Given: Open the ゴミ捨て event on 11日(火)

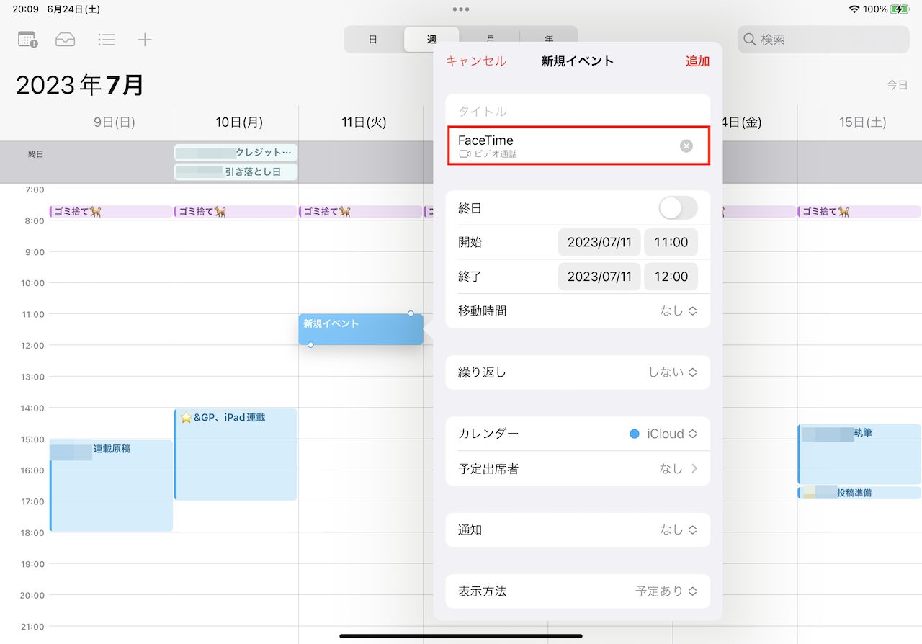Looking at the screenshot, I should tap(361, 212).
